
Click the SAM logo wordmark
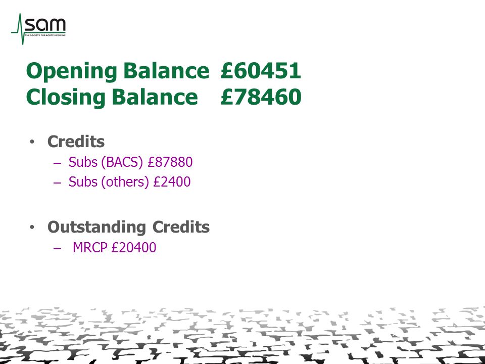(x=45, y=25)
